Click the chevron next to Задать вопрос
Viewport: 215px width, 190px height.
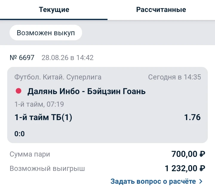201,181
